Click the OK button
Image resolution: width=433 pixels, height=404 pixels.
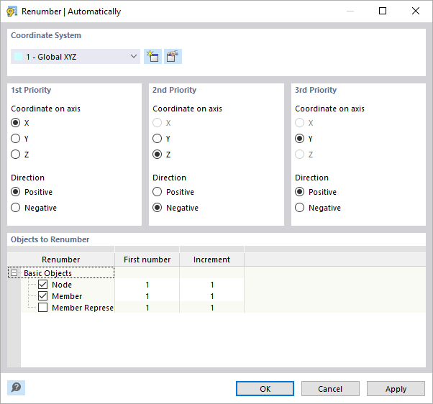coord(265,388)
